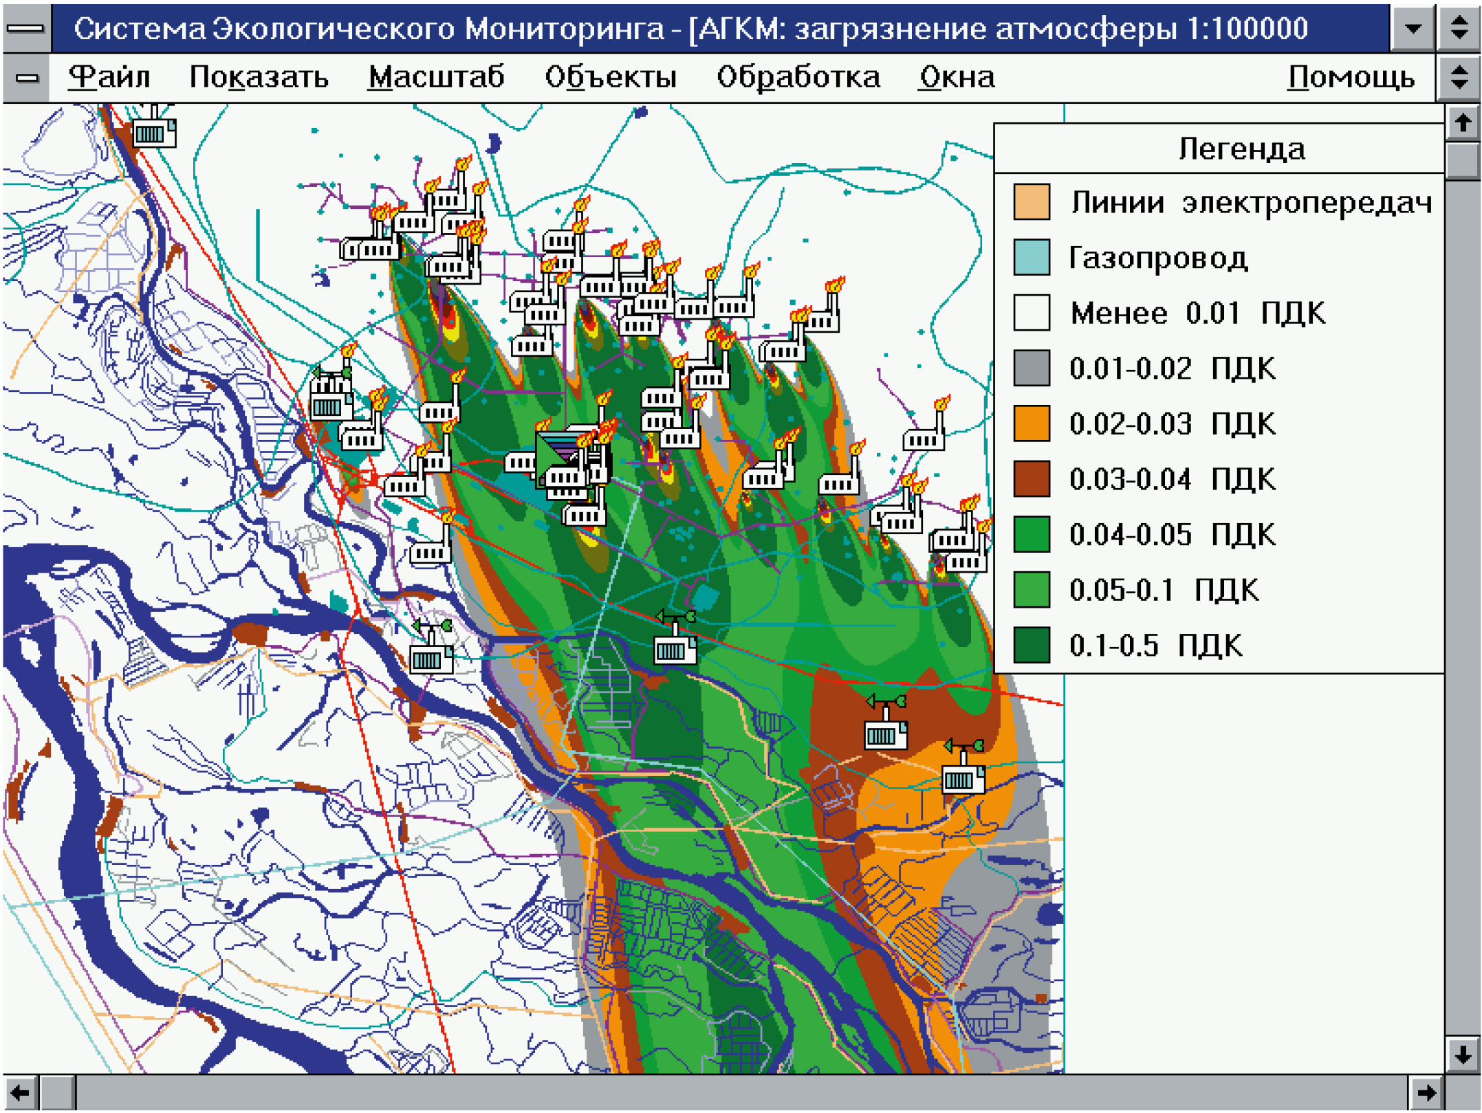The image size is (1482, 1113).
Task: Click the down-arrow button in the title bar
Action: tap(1413, 29)
